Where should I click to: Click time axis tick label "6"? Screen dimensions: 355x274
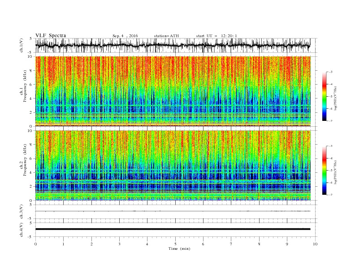(203, 244)
